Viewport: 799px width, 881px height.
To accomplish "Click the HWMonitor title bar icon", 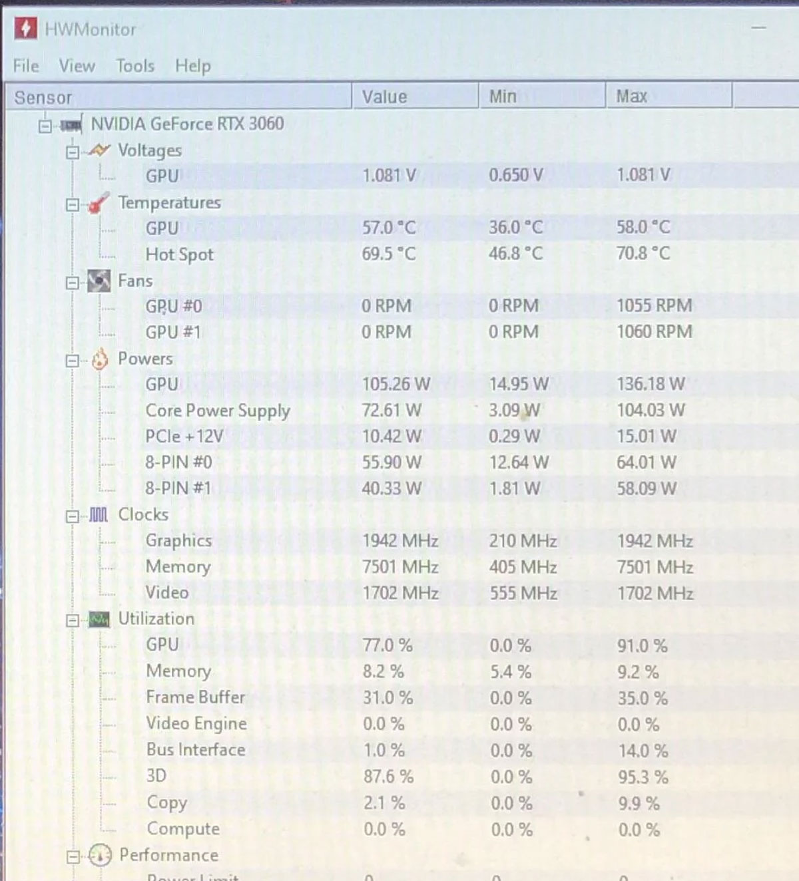I will click(x=25, y=29).
